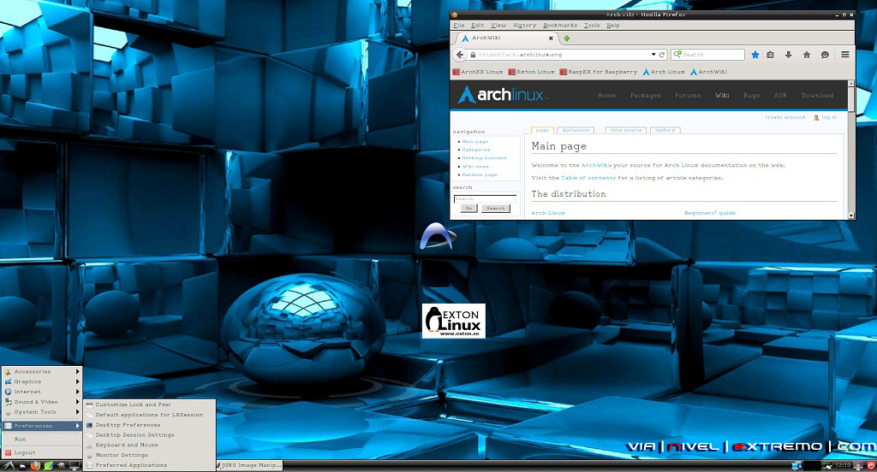Screen dimensions: 877x472
Task: Reload the page in Firefox
Action: click(x=662, y=55)
